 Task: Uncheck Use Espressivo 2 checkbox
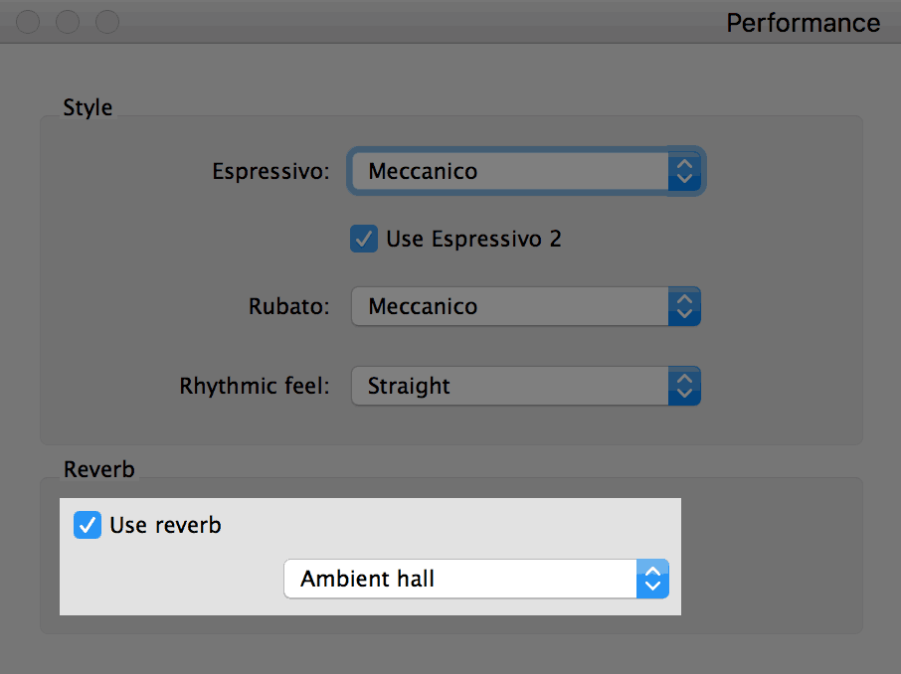[x=364, y=239]
